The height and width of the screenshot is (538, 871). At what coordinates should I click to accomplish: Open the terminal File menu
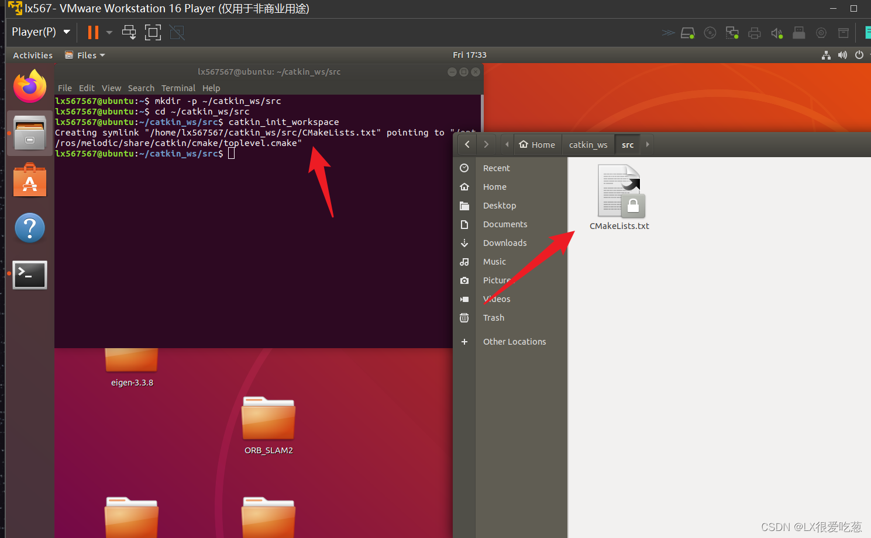click(65, 88)
